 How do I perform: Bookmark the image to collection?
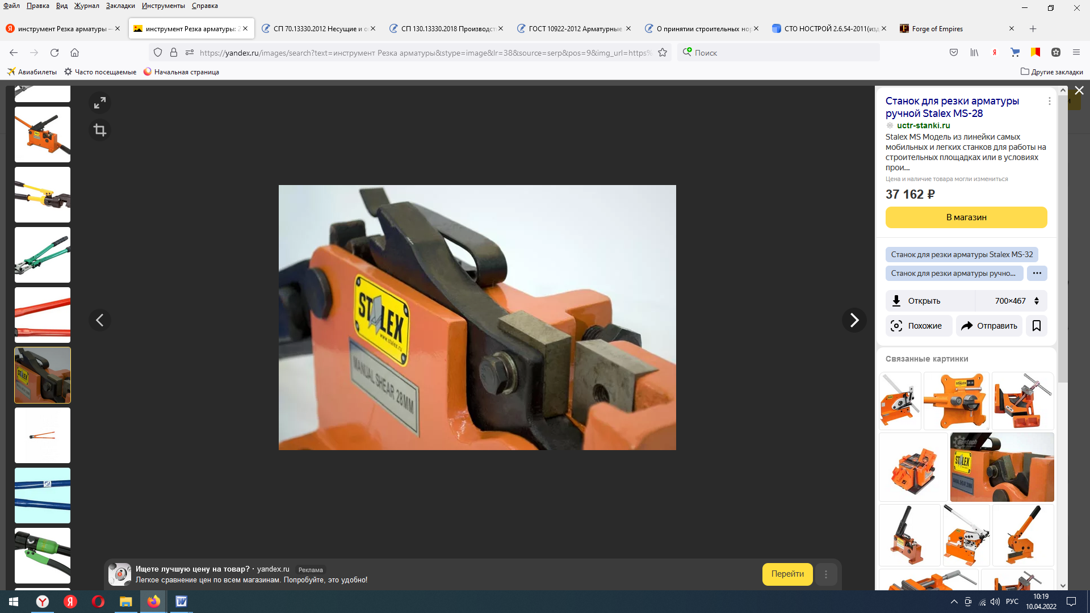tap(1037, 326)
